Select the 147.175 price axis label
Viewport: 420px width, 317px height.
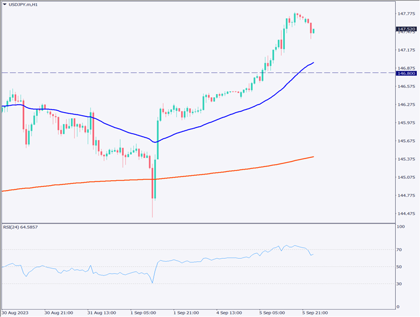pyautogui.click(x=406, y=50)
